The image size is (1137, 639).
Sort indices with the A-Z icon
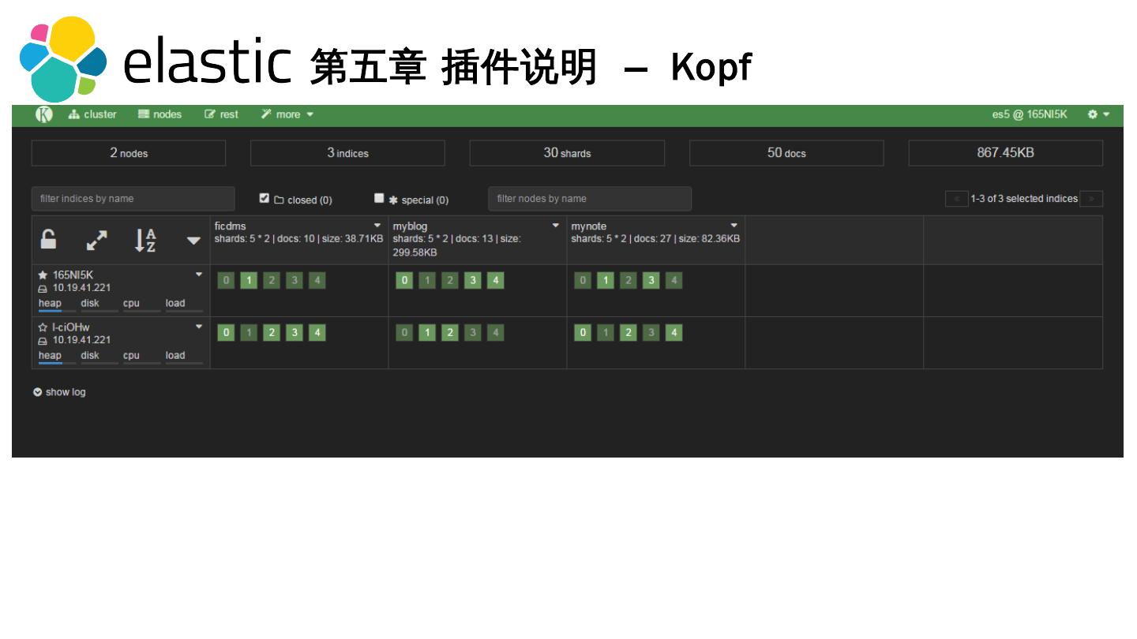144,240
